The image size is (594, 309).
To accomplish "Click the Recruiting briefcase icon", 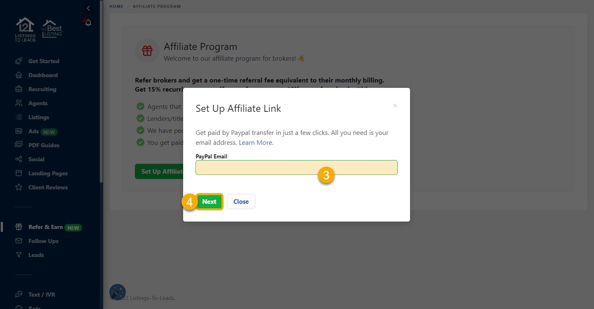I will coord(19,89).
